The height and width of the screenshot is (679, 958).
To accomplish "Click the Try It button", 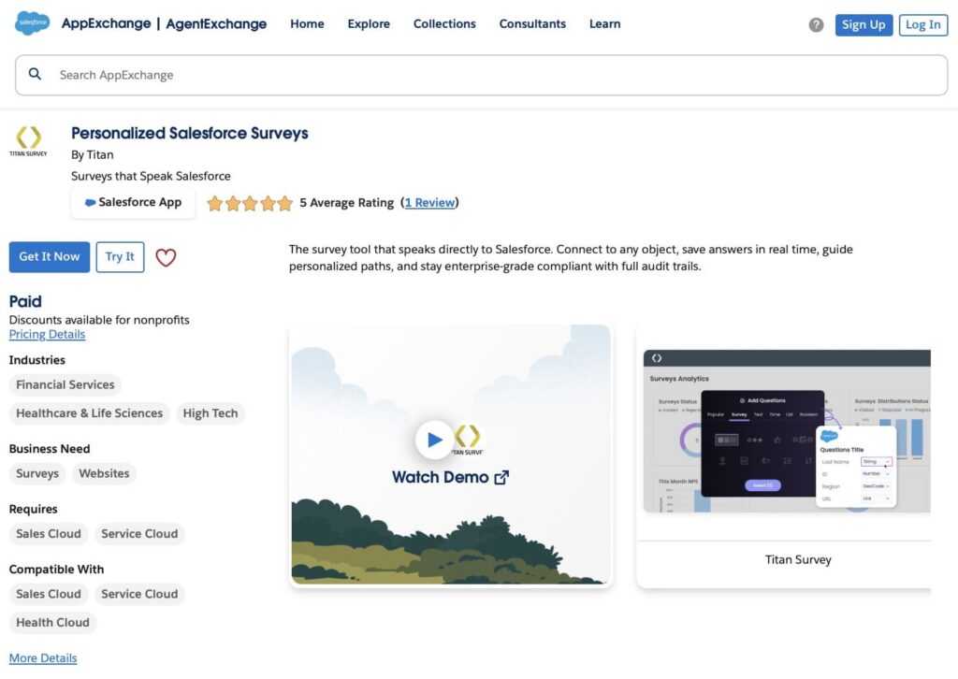I will [x=120, y=256].
